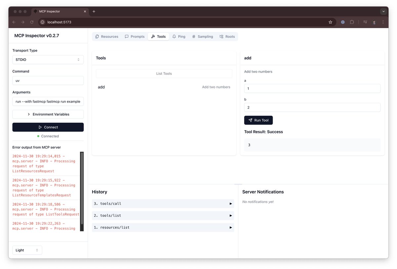Expand the Environment Variables section

point(48,114)
